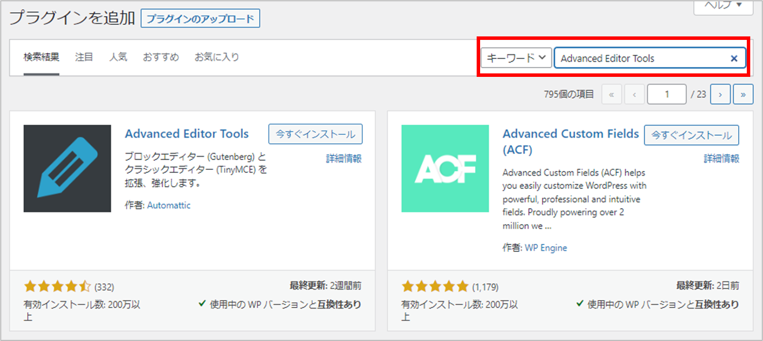Visit the Automattic author link
Viewport: 763px width, 341px height.
168,205
